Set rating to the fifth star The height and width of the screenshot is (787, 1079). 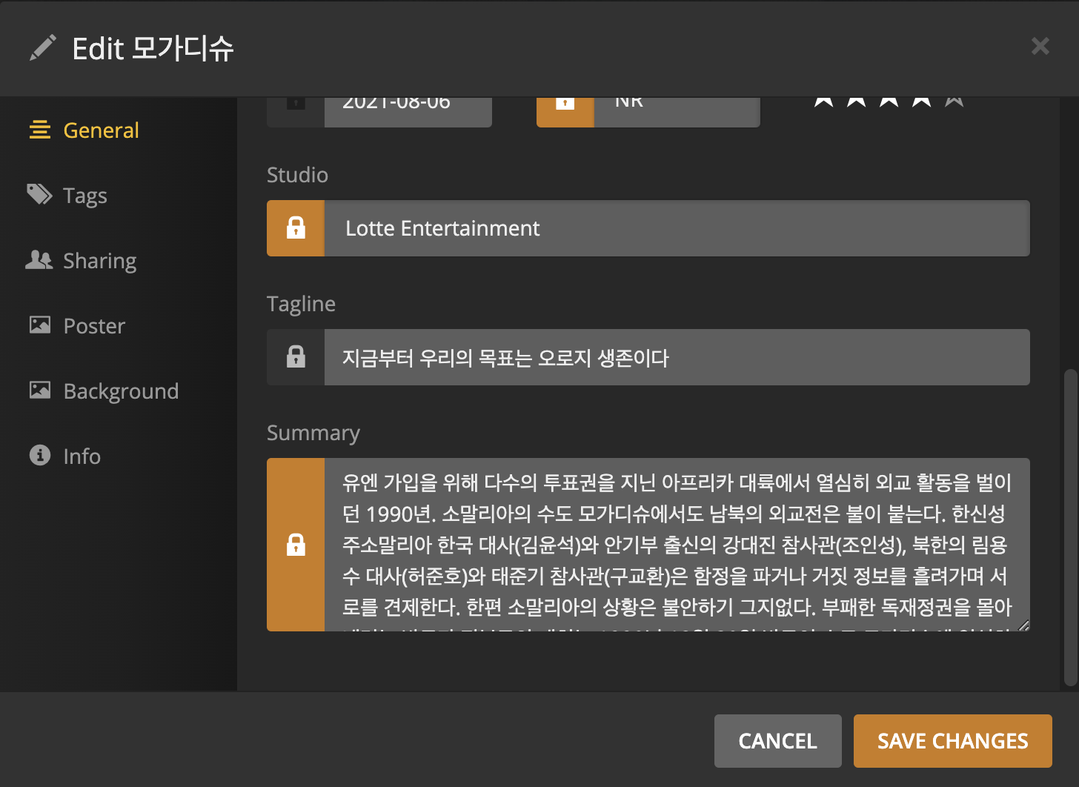[x=954, y=102]
